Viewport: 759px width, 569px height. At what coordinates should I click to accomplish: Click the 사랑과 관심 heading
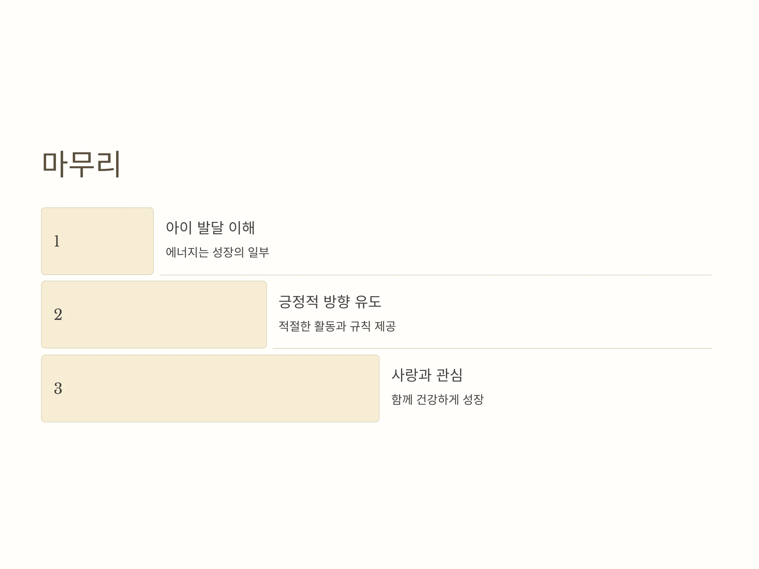427,375
